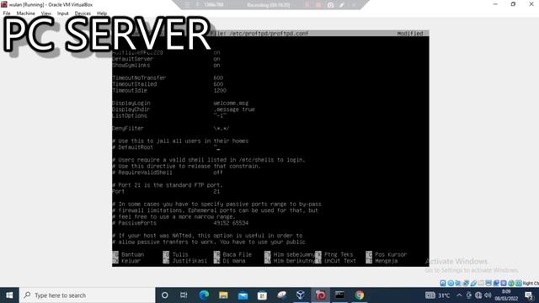This screenshot has width=539, height=303.
Task: Show hidden tray icons chevron
Action: click(459, 295)
